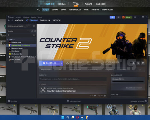Collapse the TÜMÜ games list
This screenshot has width=150, height=120.
[8, 40]
